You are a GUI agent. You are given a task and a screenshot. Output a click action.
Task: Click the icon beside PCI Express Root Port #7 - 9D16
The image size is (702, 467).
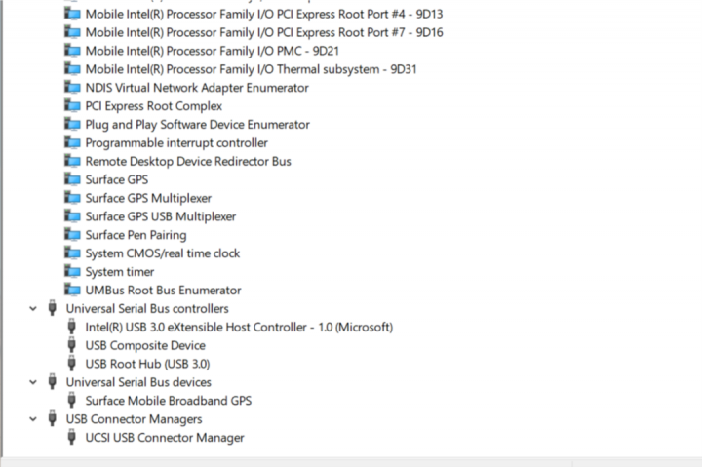tap(72, 32)
